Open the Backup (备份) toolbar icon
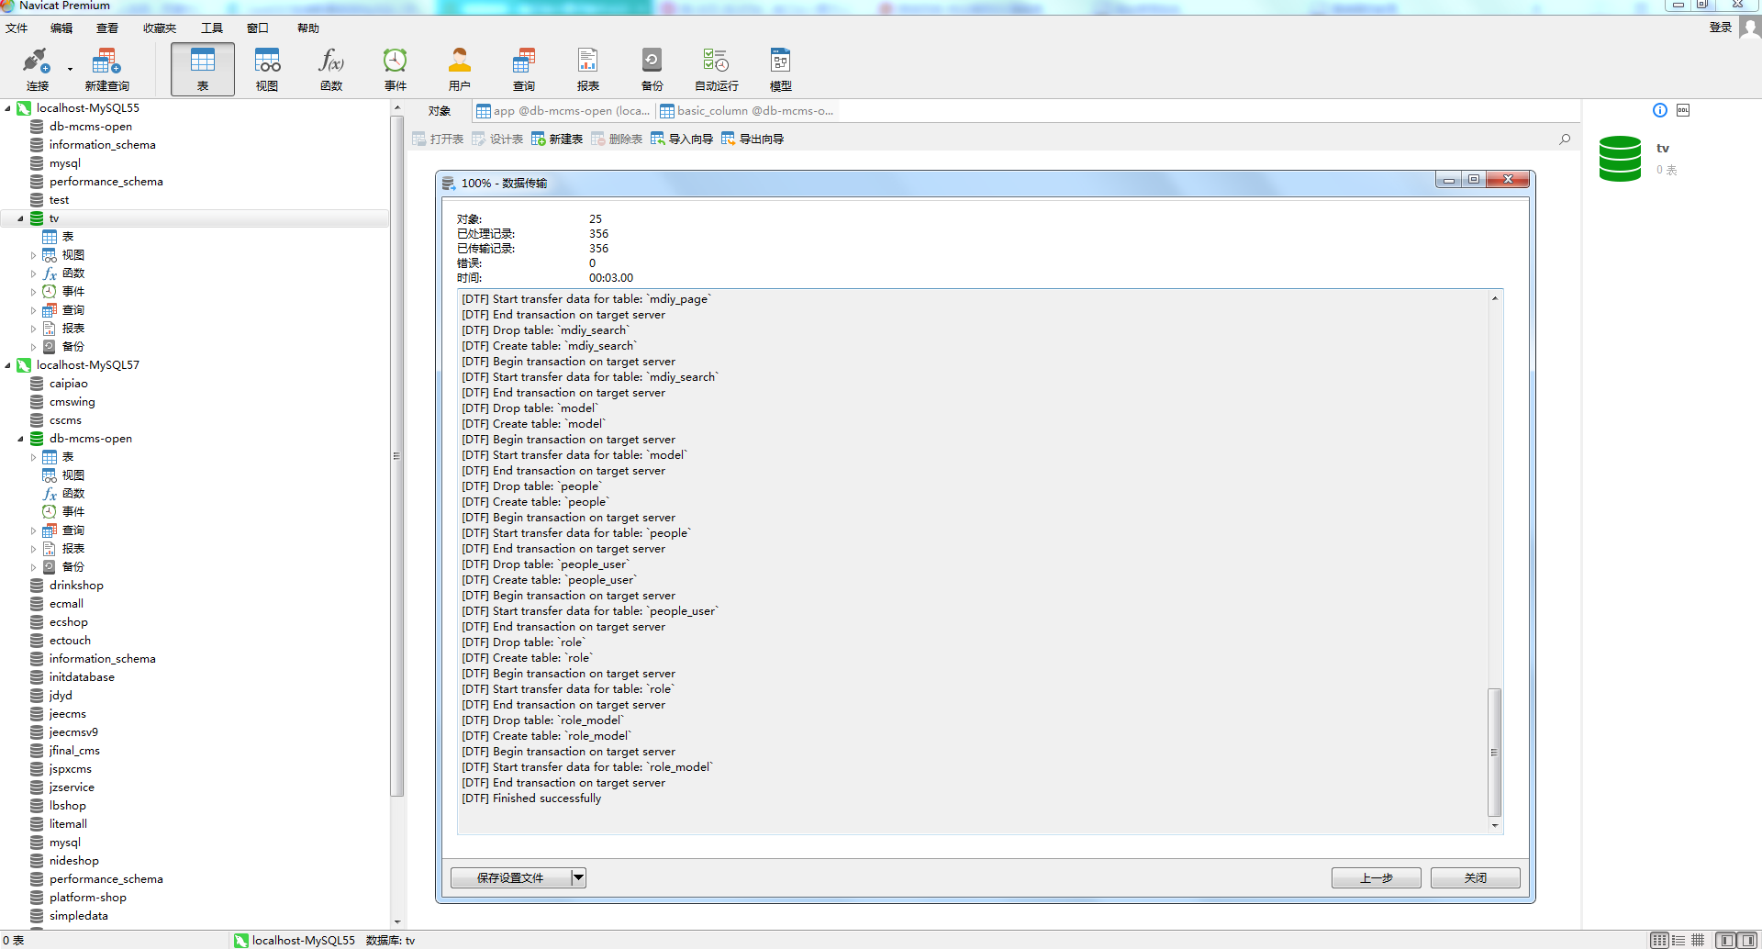 [652, 70]
